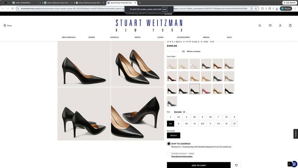Pick size 6.5
Viewport: 298px width, 168px height.
tap(210, 117)
